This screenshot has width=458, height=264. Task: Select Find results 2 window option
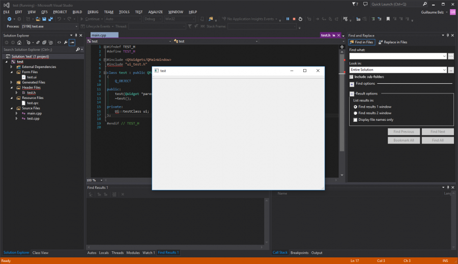356,113
